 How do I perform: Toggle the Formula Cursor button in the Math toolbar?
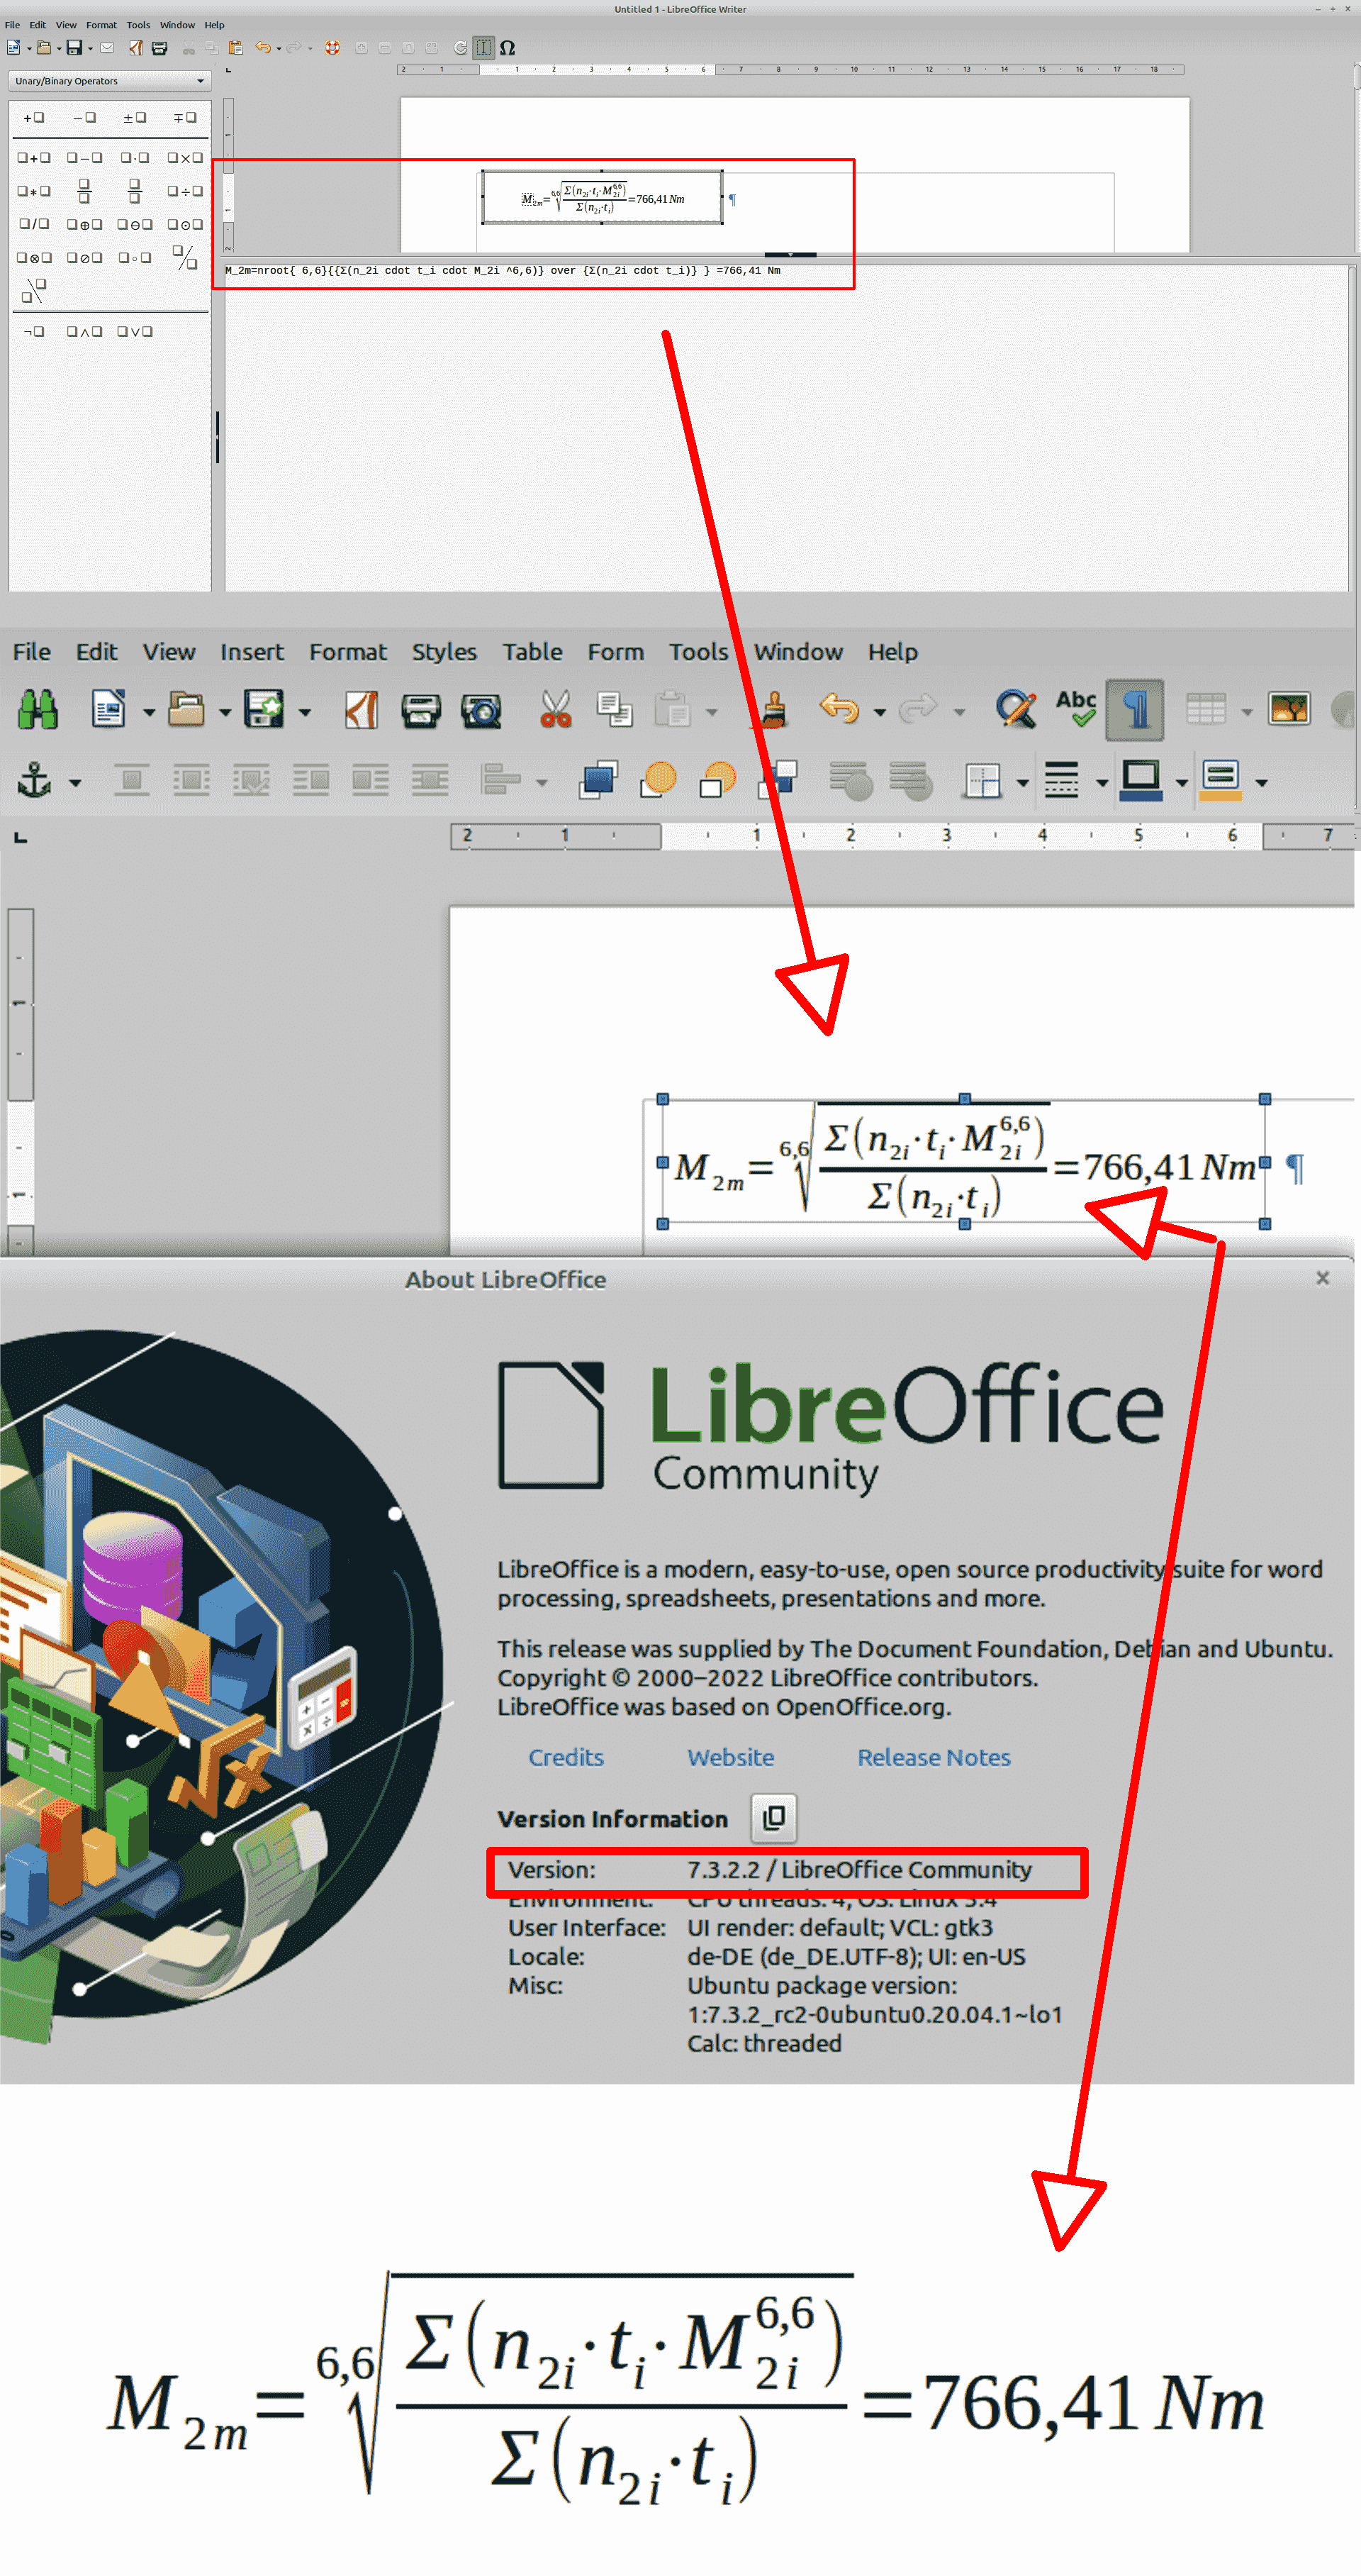483,47
